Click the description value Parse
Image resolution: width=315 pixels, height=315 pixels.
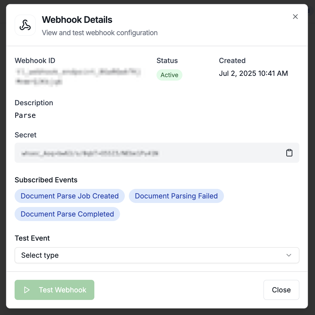pos(25,115)
